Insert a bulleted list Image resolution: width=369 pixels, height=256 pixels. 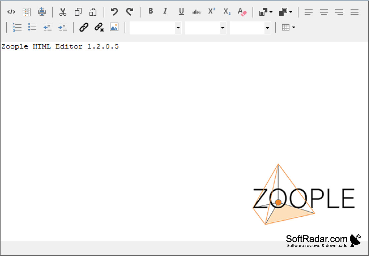click(x=32, y=27)
